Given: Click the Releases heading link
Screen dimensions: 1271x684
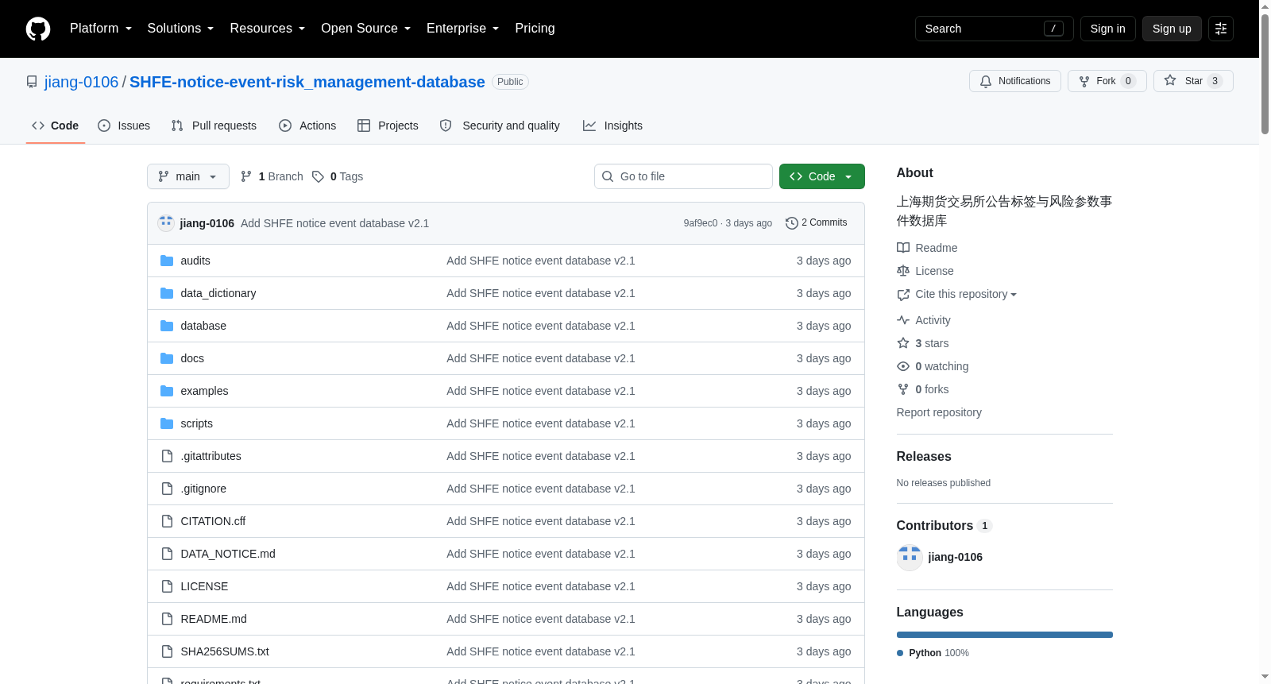Looking at the screenshot, I should 924,456.
